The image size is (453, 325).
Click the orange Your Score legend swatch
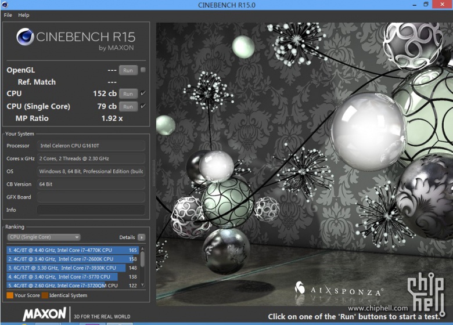pyautogui.click(x=10, y=295)
